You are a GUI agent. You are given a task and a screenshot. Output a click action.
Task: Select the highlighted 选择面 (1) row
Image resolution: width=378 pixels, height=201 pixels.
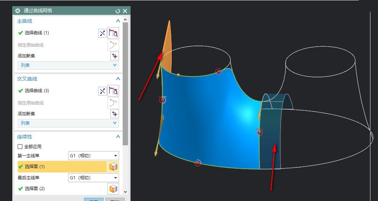[x=62, y=167]
